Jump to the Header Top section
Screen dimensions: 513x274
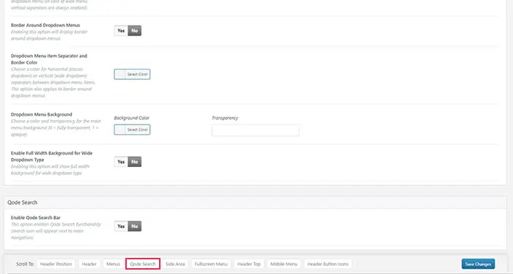click(x=249, y=264)
